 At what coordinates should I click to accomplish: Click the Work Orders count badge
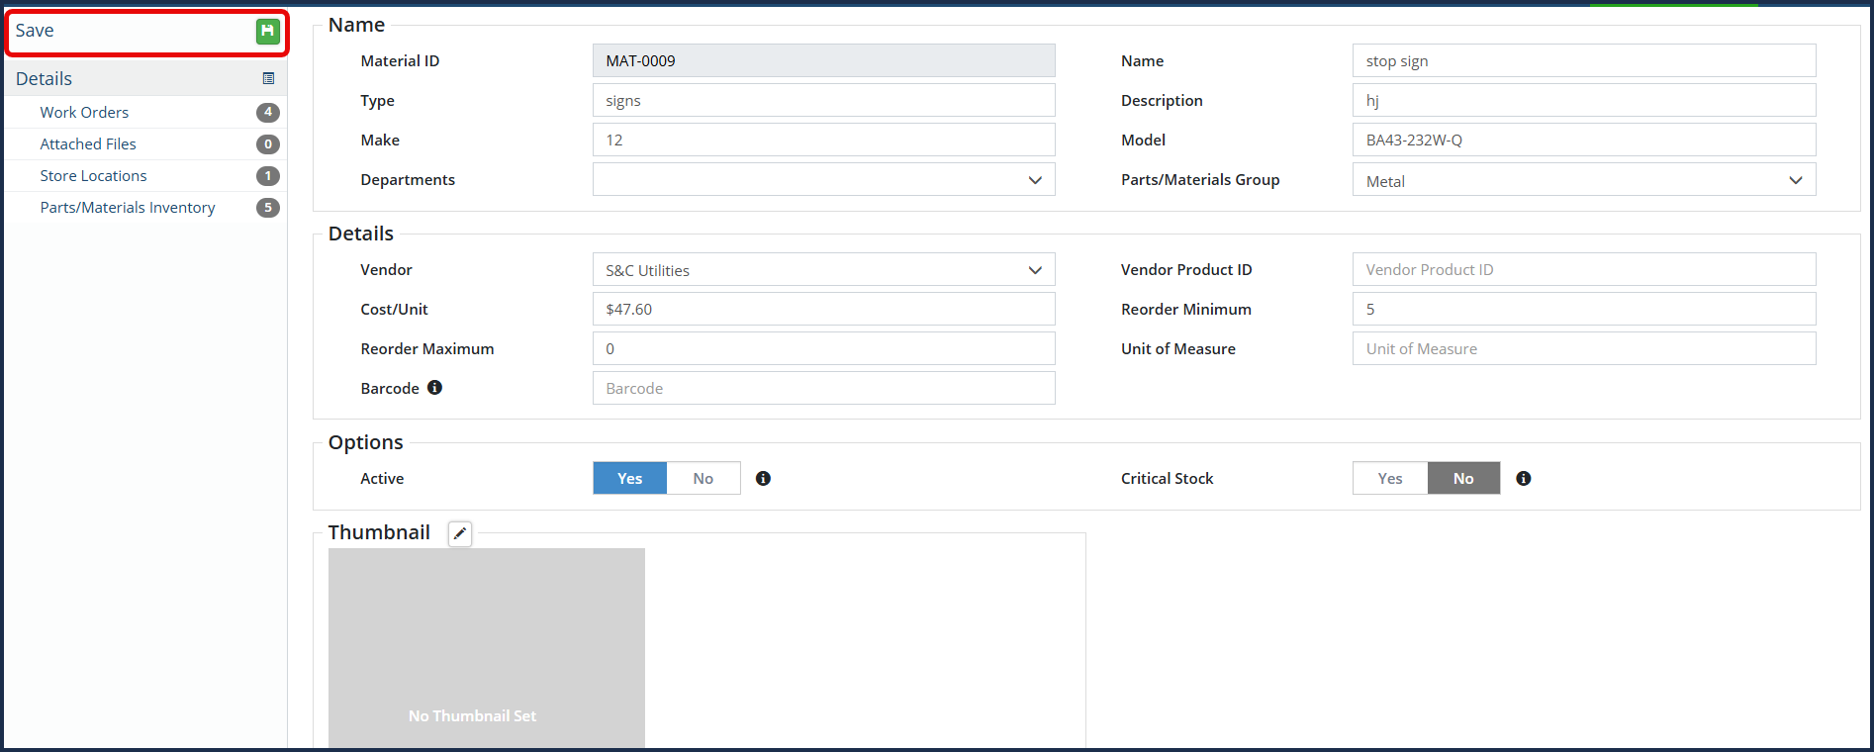click(267, 113)
